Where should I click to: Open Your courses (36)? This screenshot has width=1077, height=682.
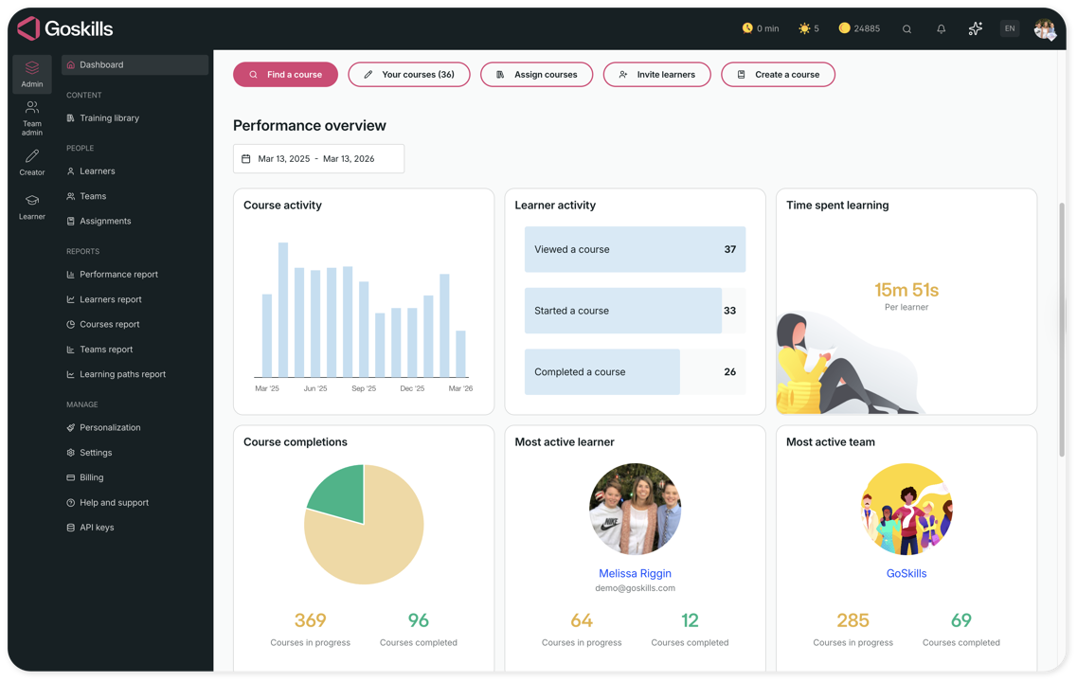[x=408, y=74]
